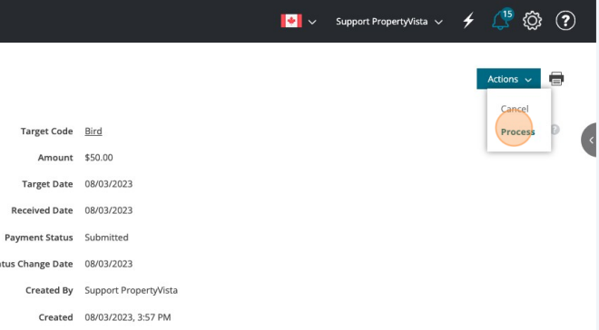
Task: Click the Canadian flag country icon
Action: point(291,21)
